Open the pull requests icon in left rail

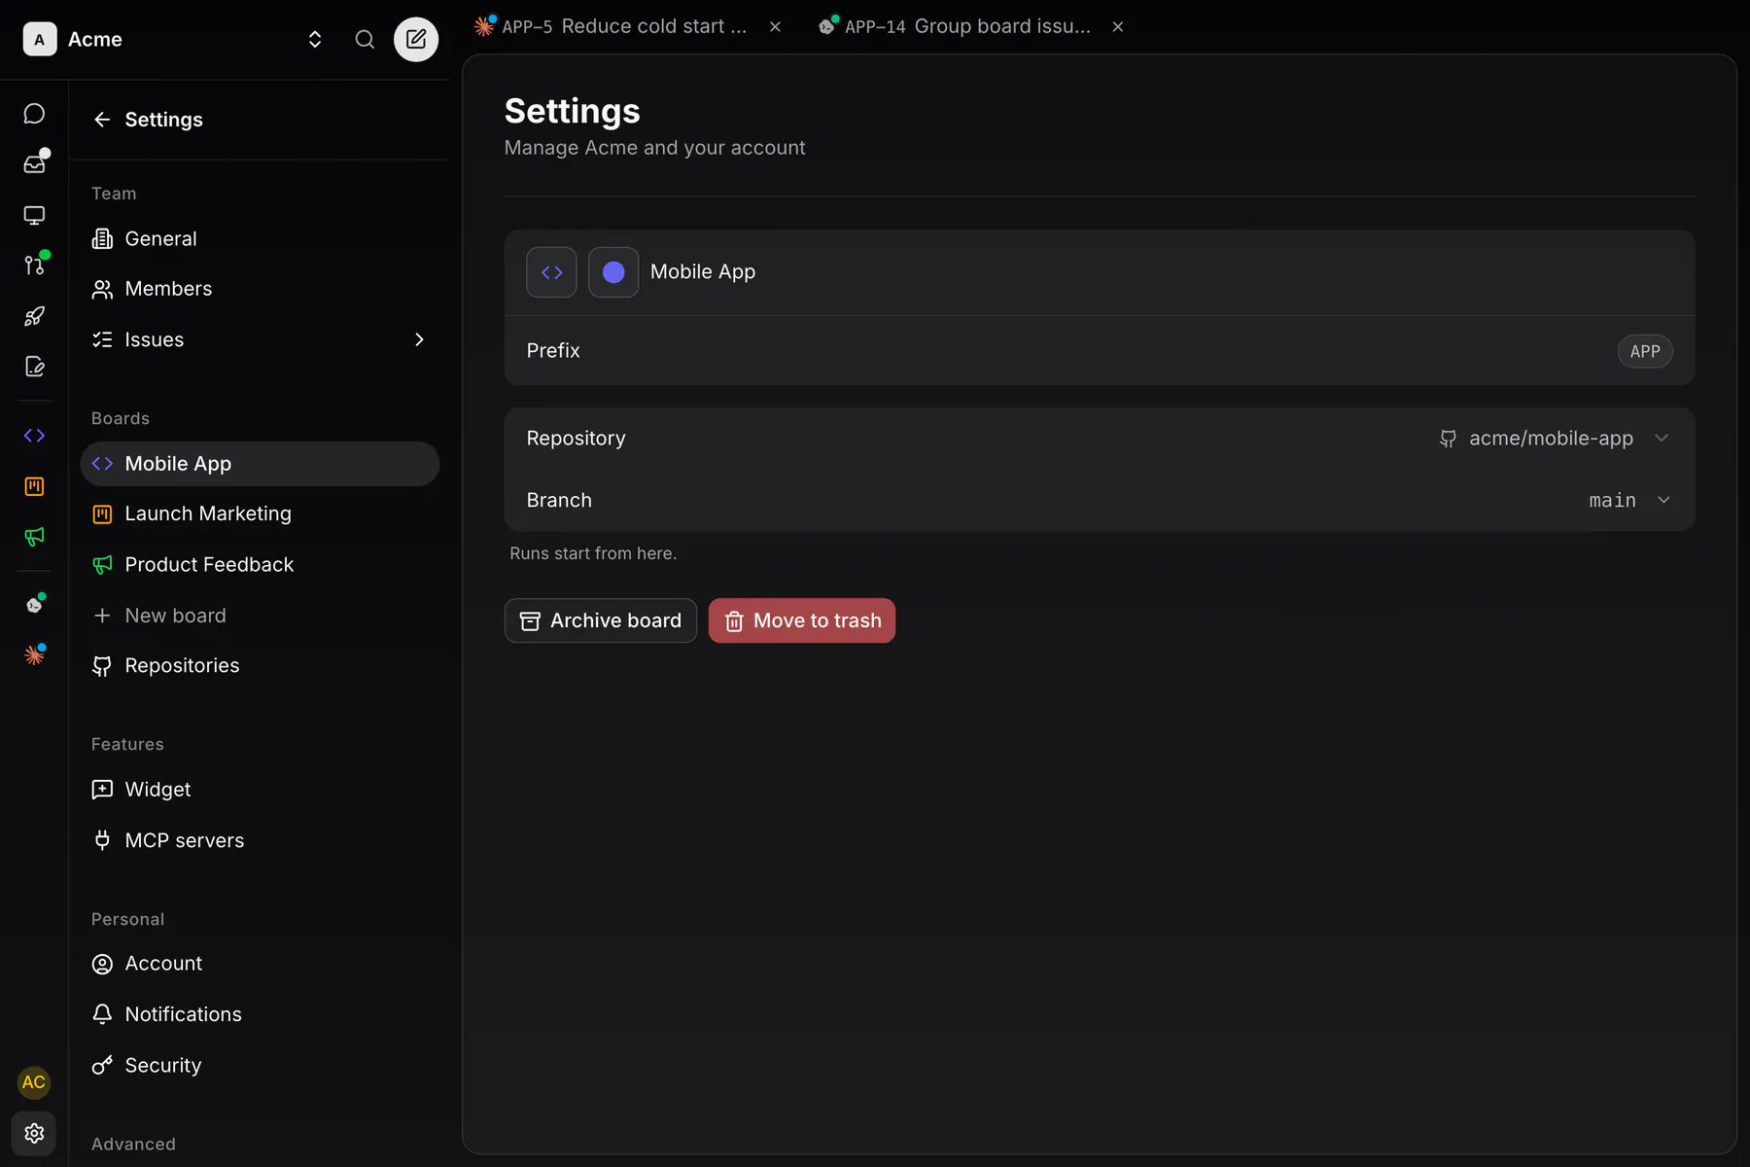(x=34, y=265)
